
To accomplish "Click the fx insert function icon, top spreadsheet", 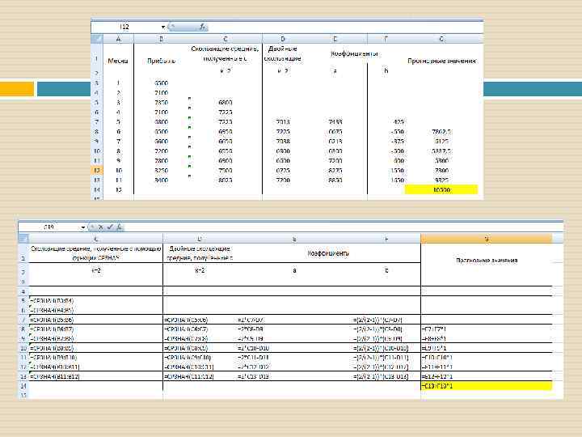I will point(202,27).
